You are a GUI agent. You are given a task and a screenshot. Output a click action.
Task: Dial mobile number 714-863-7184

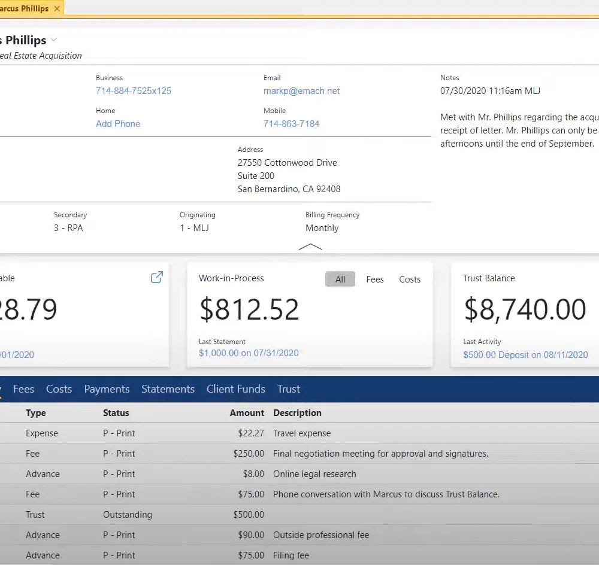tap(291, 124)
